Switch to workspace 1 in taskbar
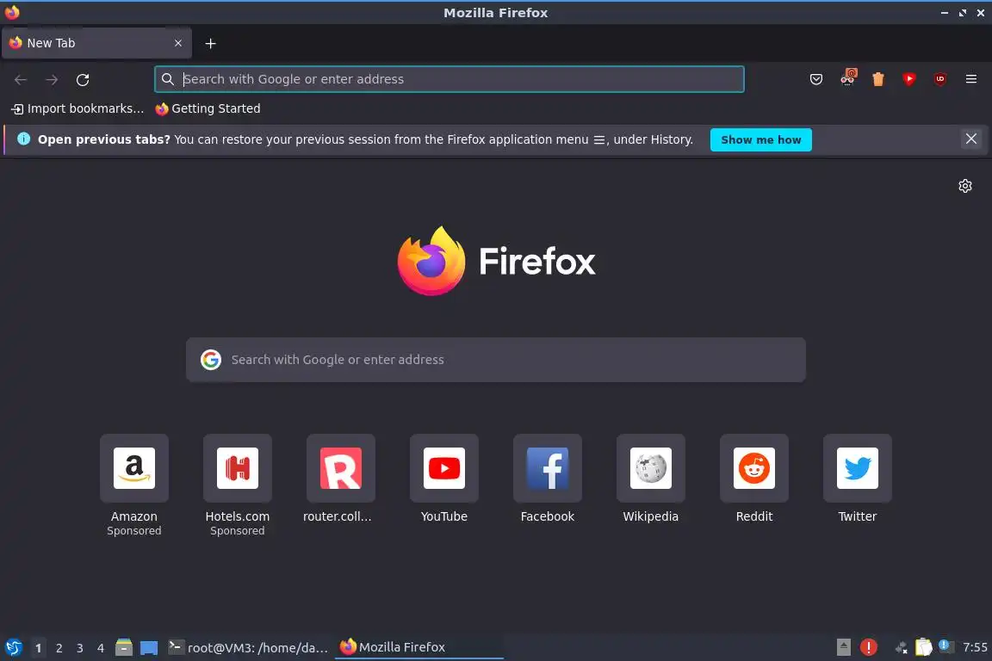 point(39,648)
